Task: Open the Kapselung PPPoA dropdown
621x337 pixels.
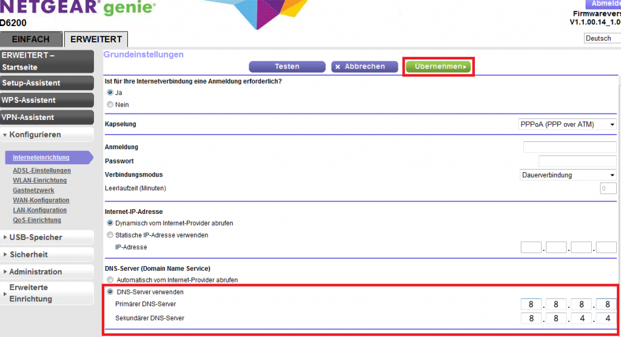Action: coord(567,124)
